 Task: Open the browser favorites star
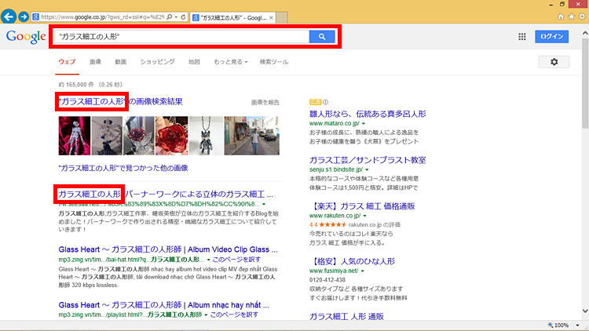pos(571,16)
